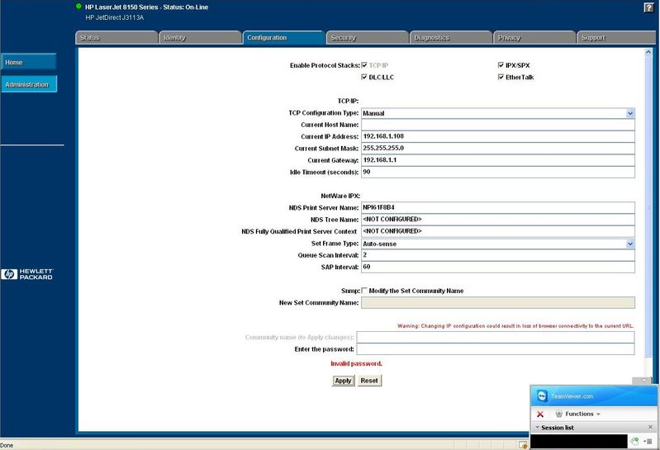Click the session connection status icon

click(633, 442)
